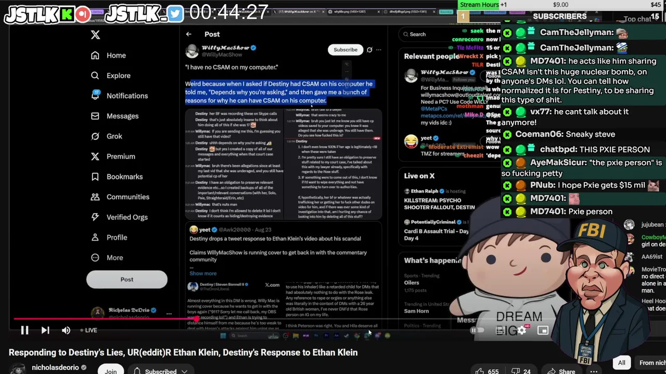Click the Join membership button
666x374 pixels.
point(110,368)
